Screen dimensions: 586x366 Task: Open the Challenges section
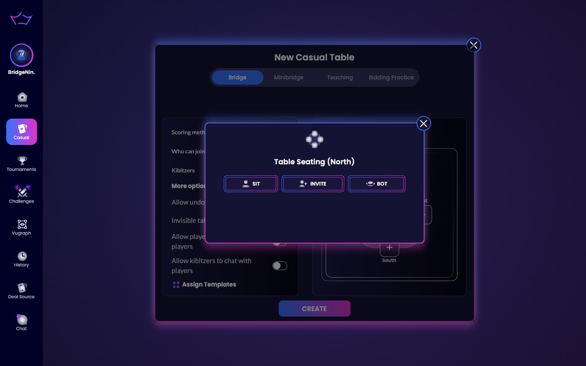pyautogui.click(x=21, y=195)
